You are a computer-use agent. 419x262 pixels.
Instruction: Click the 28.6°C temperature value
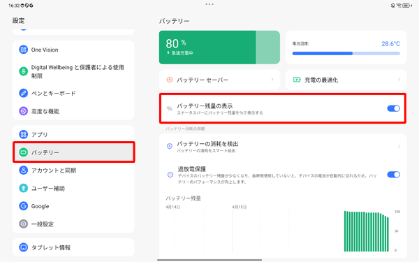pyautogui.click(x=390, y=43)
